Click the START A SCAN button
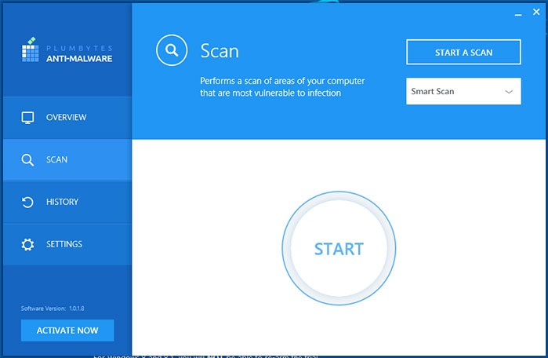This screenshot has height=358, width=548. coord(463,52)
